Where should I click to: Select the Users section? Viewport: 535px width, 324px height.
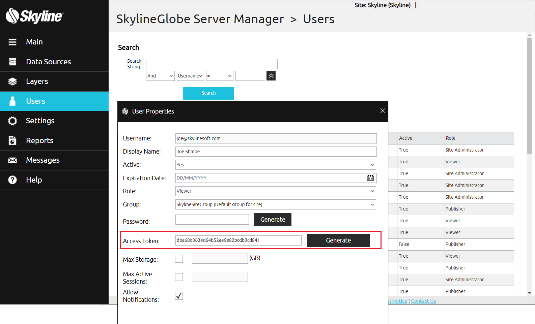(54, 101)
